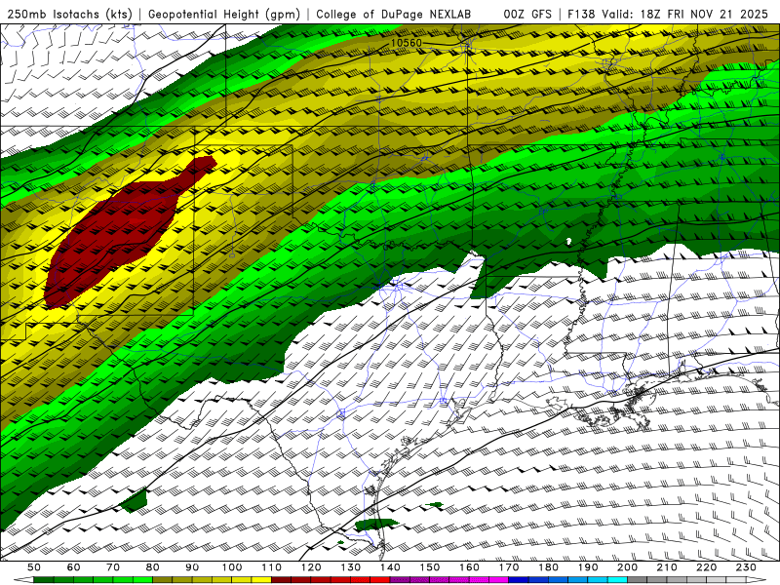Pick the dark green segment of the color bar

[x=44, y=580]
